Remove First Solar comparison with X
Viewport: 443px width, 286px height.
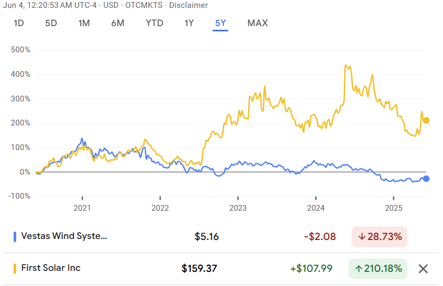click(x=423, y=269)
